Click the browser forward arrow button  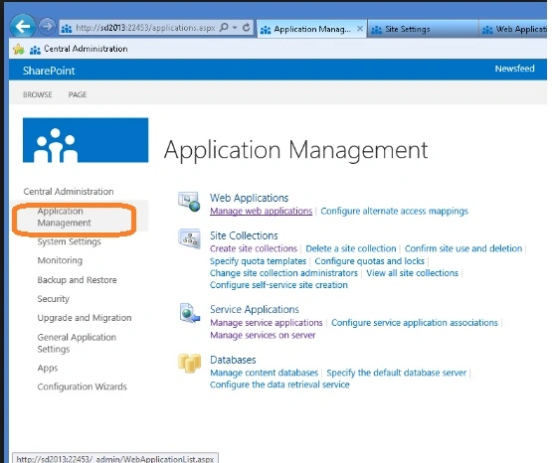[47, 26]
